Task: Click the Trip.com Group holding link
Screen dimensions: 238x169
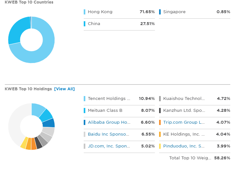Action: click(x=184, y=122)
